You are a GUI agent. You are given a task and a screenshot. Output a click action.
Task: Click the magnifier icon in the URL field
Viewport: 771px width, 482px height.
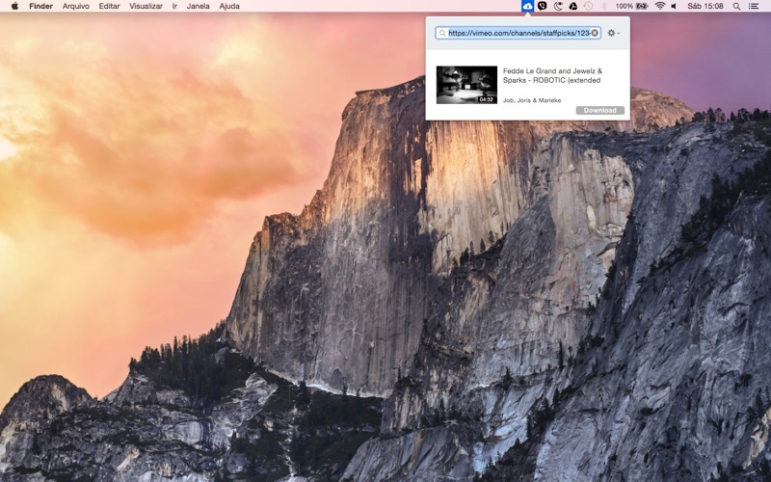point(442,33)
